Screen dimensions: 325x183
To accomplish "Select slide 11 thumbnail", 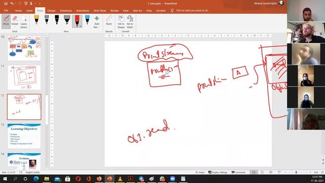I will click(24, 78).
